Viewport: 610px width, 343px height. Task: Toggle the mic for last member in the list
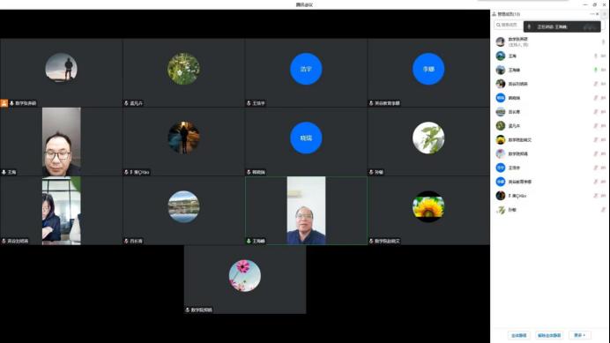[603, 210]
